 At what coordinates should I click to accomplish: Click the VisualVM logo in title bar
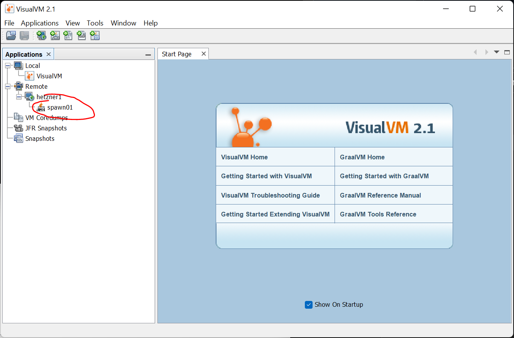coord(9,9)
